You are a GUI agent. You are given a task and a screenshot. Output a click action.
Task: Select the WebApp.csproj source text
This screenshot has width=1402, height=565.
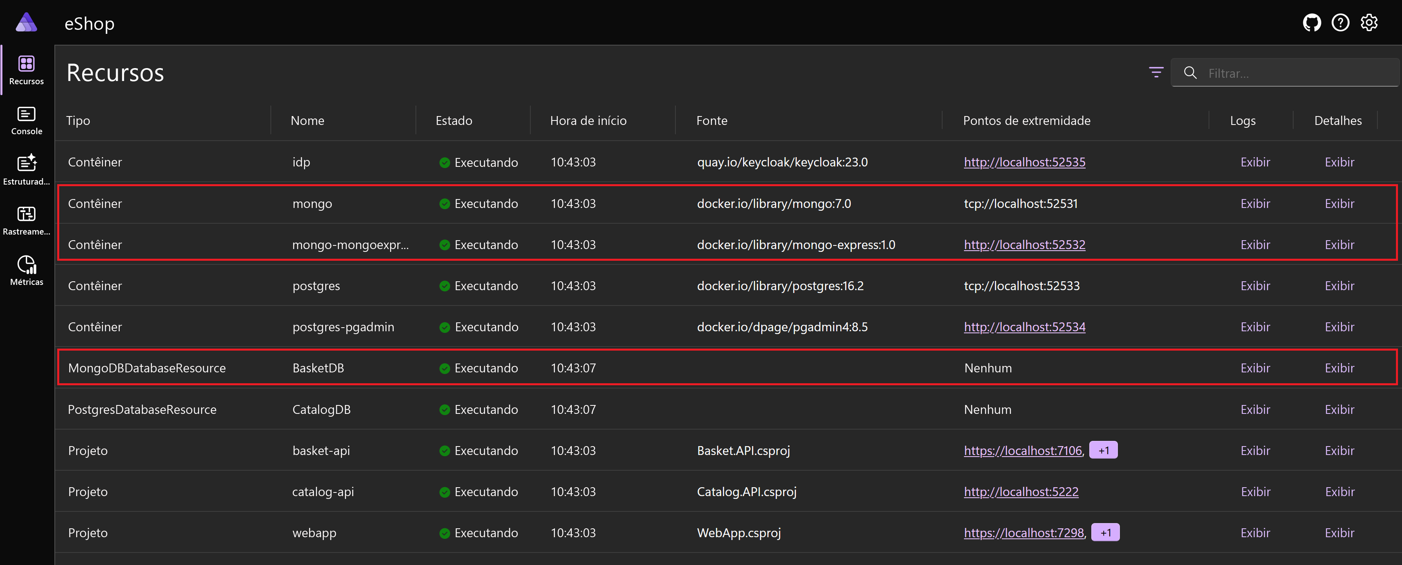(x=739, y=533)
